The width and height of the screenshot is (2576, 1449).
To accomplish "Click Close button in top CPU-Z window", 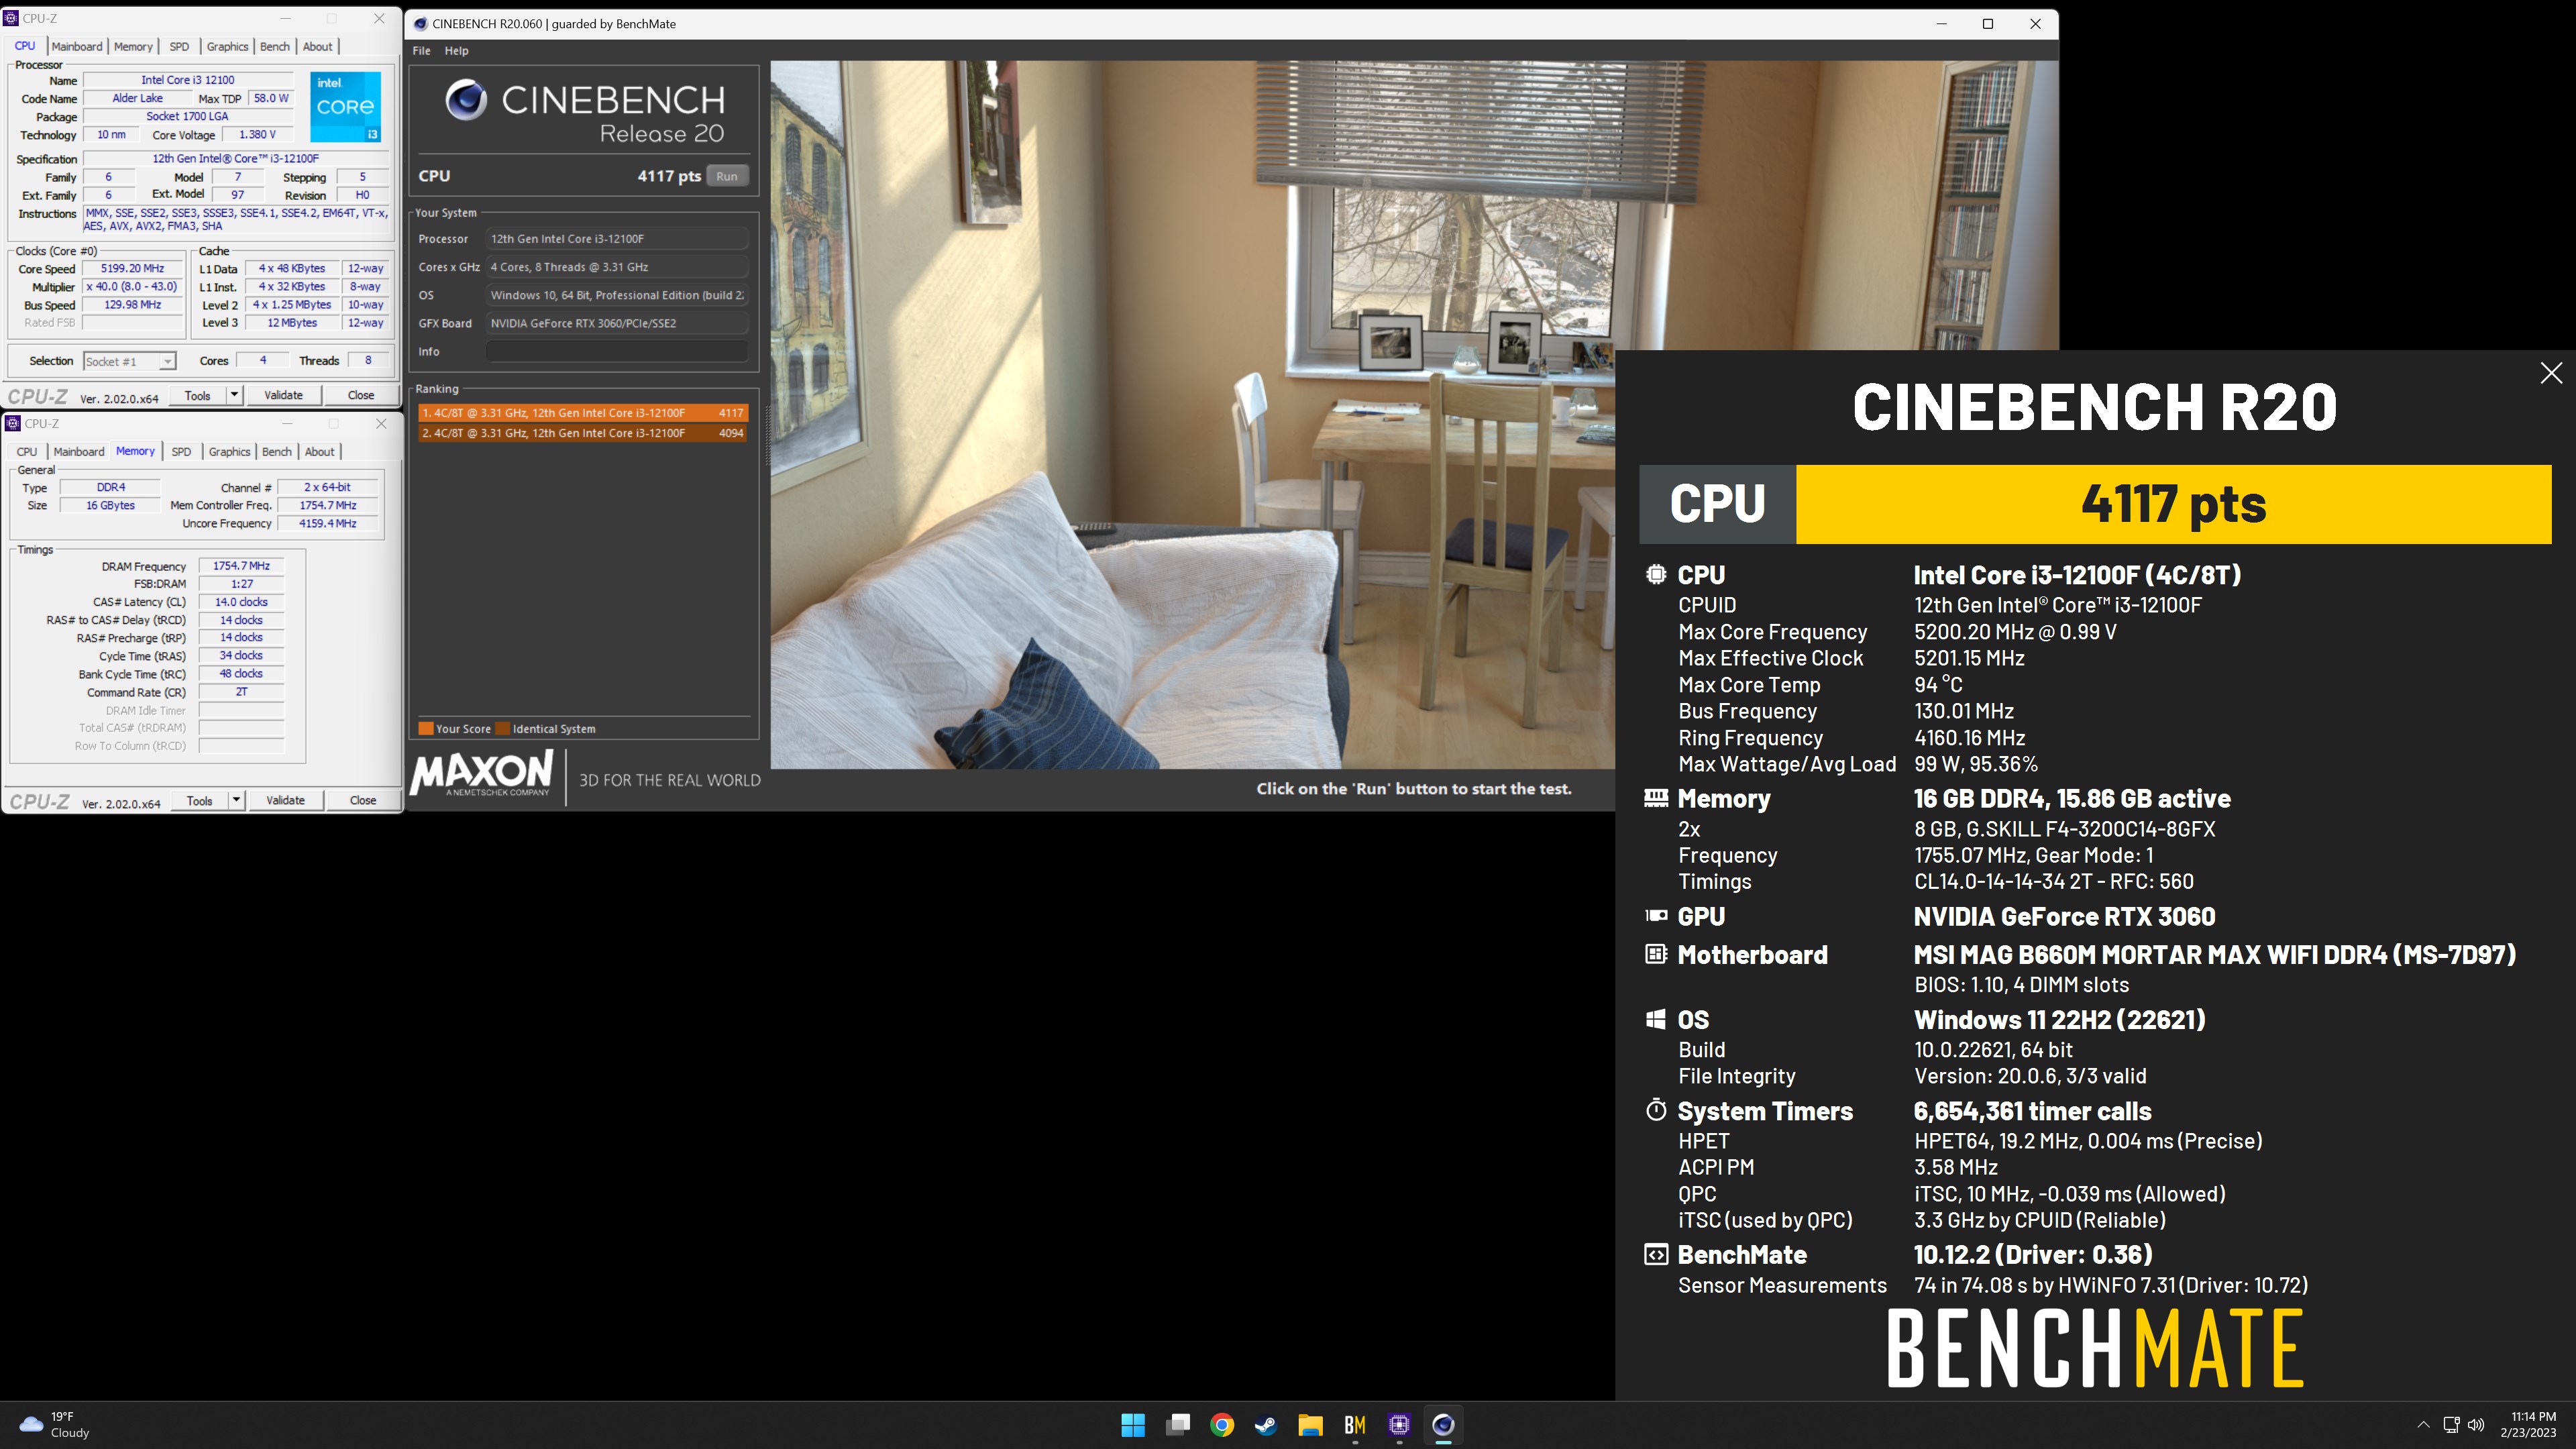I will click(x=361, y=395).
